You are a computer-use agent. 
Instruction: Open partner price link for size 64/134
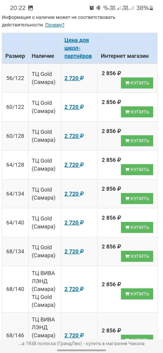click(x=74, y=194)
